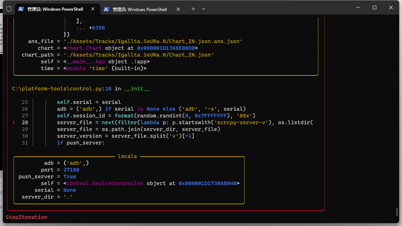Maximize the terminal window
The image size is (402, 226).
pyautogui.click(x=375, y=7)
